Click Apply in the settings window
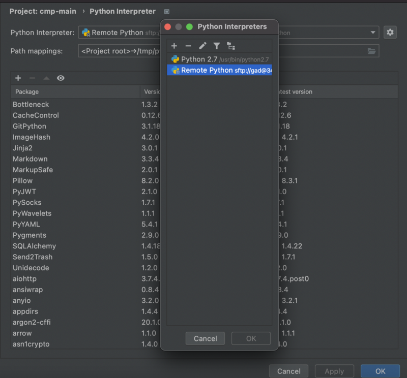The height and width of the screenshot is (378, 407). pos(334,371)
